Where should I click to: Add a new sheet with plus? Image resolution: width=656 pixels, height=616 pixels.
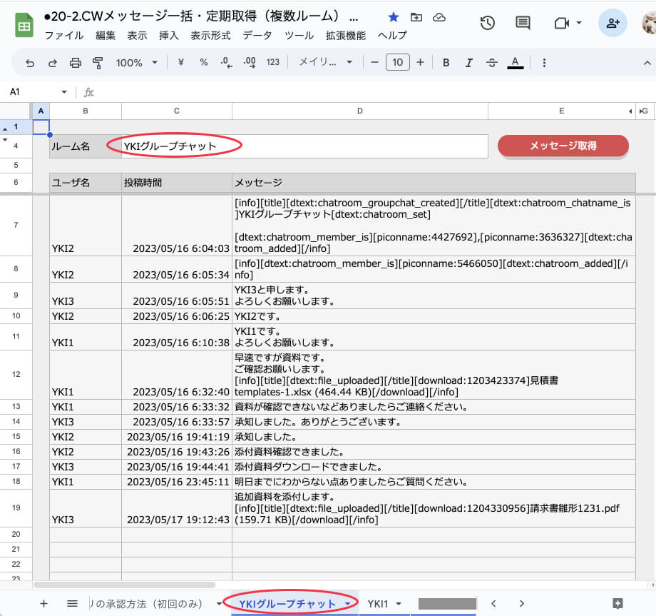coord(43,603)
